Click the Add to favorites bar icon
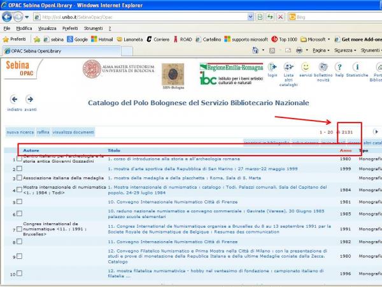 (37, 40)
